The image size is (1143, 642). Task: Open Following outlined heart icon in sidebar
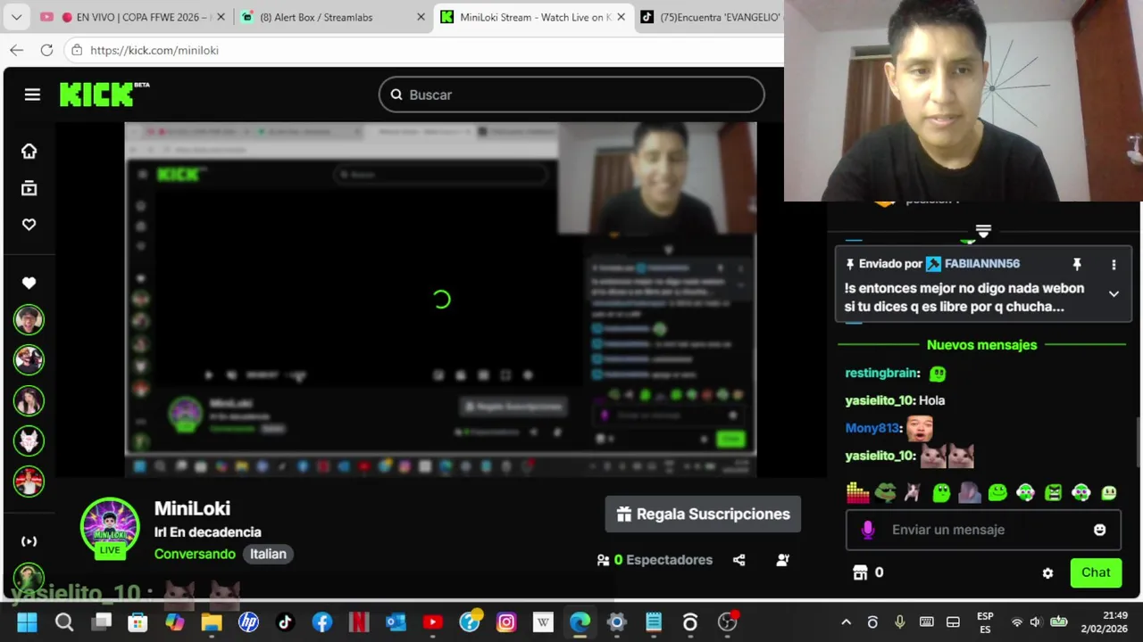pyautogui.click(x=29, y=225)
